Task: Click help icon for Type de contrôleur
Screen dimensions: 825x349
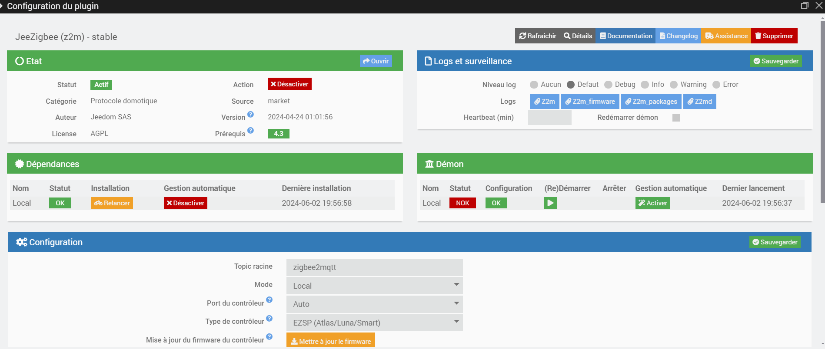Action: [x=269, y=319]
